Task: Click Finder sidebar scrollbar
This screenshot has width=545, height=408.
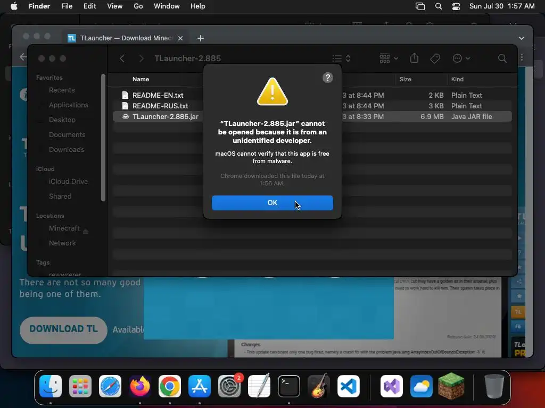Action: pos(103,138)
